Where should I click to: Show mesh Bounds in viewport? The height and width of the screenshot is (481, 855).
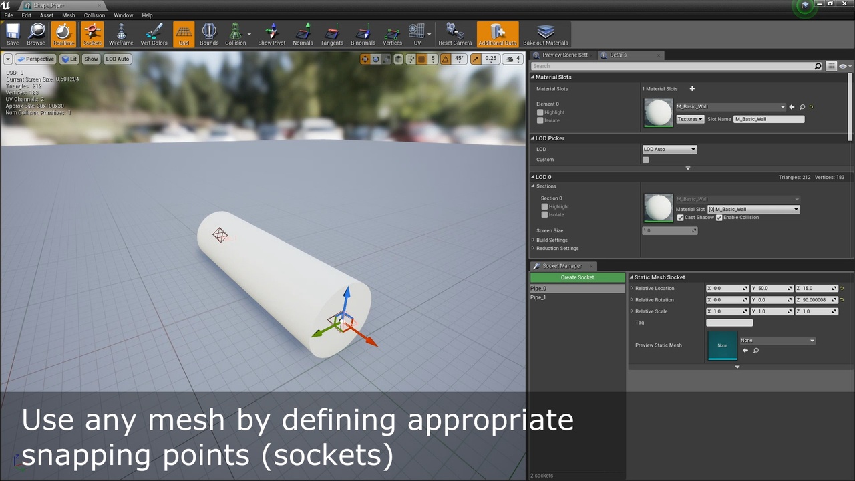point(209,35)
